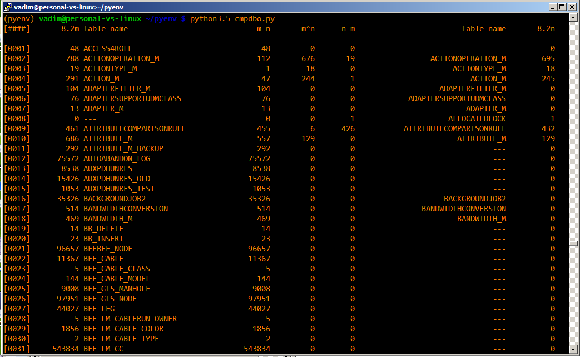Screen dimensions: 580x357
Task: Click ALLOCATEDLOCK in the right column
Action: 477,118
